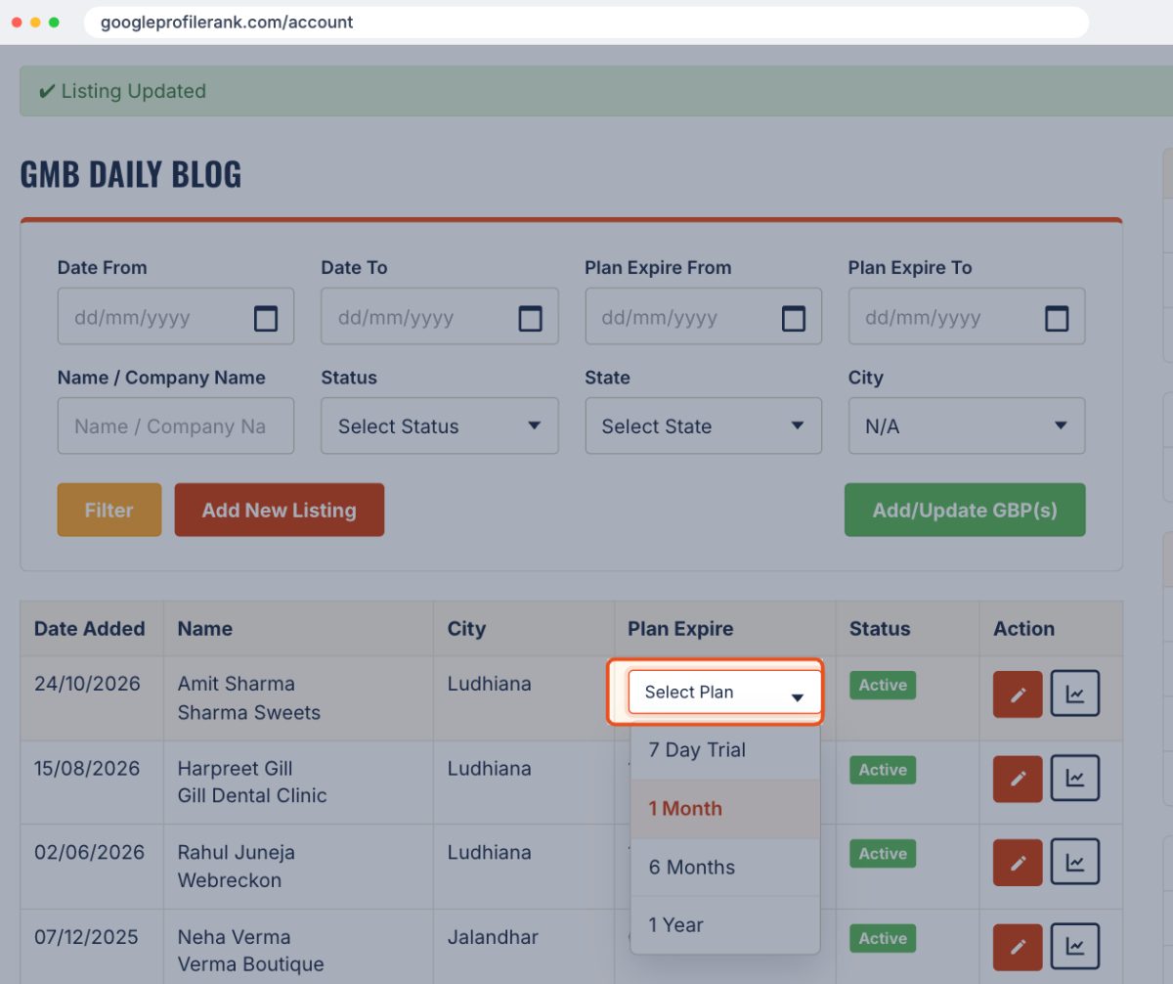Click Active status badge for Neha Verma
This screenshot has width=1173, height=984.
883,938
